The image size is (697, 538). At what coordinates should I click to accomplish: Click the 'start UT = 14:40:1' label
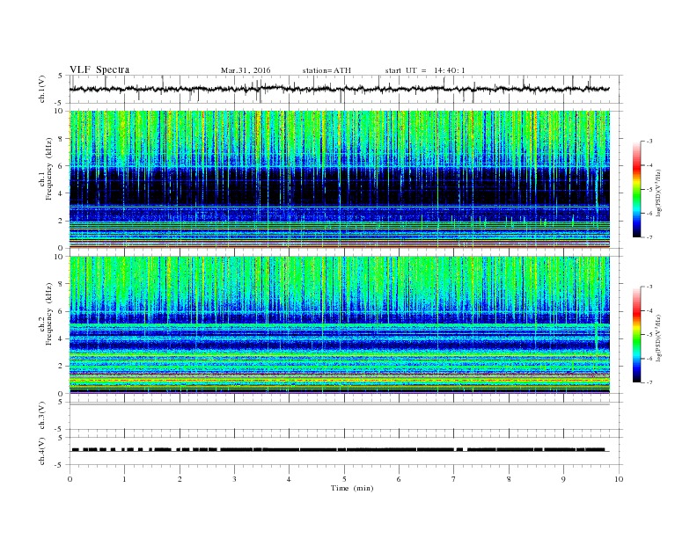[425, 70]
